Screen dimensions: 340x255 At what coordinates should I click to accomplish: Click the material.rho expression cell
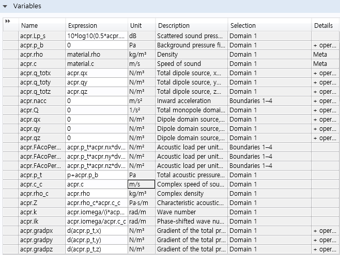pyautogui.click(x=97, y=55)
